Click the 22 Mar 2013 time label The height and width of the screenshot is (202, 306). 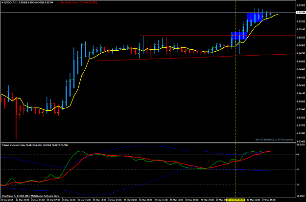tap(7, 200)
